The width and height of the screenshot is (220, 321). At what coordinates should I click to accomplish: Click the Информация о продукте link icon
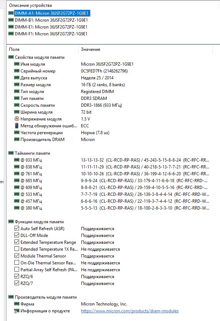[x=17, y=311]
